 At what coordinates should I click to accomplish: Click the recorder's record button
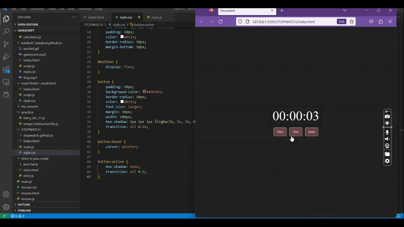tap(387, 123)
